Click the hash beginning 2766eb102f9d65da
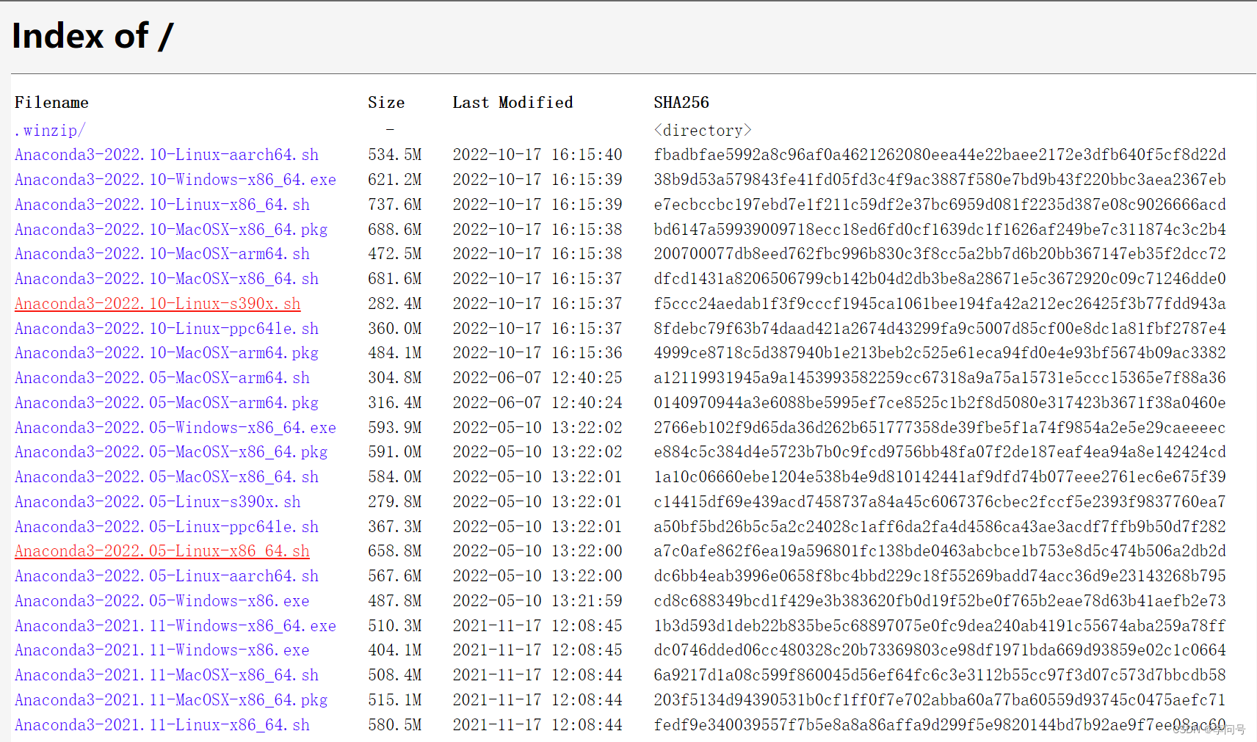The height and width of the screenshot is (742, 1257). coord(940,428)
